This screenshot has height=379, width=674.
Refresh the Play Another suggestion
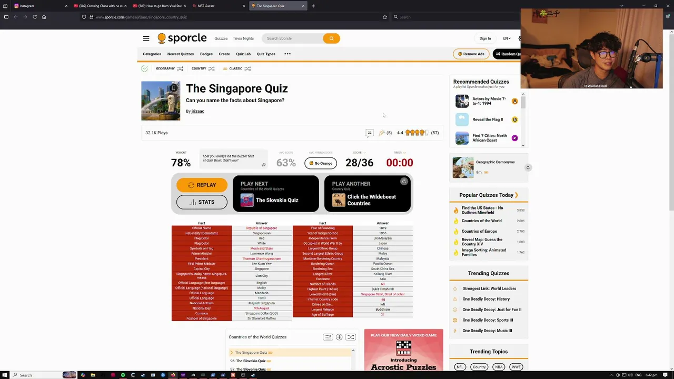coord(404,182)
